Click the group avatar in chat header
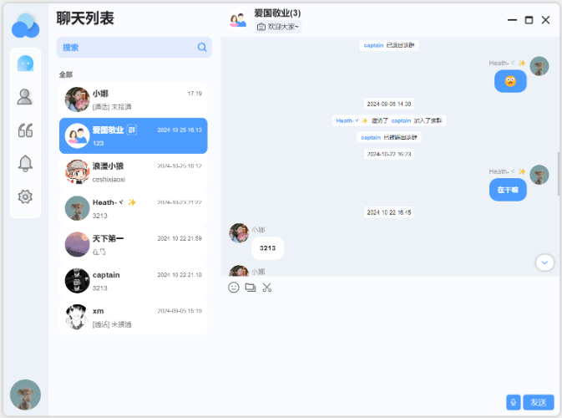562x418 pixels. coord(238,20)
